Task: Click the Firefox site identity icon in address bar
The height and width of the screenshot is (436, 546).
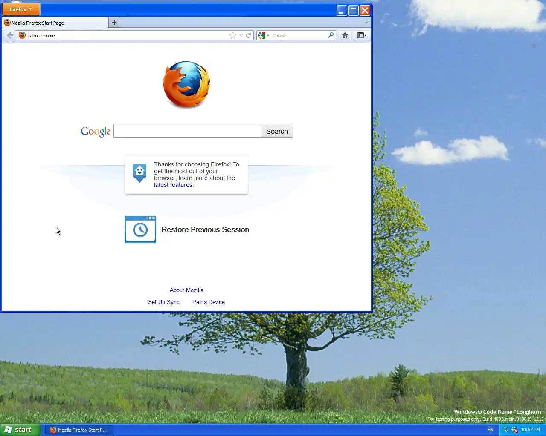Action: click(22, 35)
